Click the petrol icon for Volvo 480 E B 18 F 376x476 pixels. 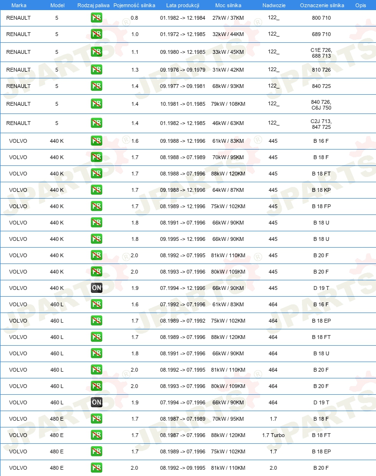(97, 419)
